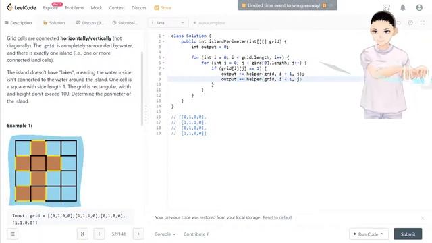
Task: Click the bold 'horizontally/vertically' text
Action: [86, 38]
